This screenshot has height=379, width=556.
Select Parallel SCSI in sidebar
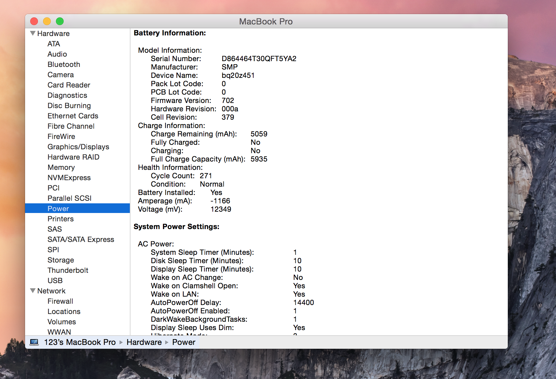point(69,198)
